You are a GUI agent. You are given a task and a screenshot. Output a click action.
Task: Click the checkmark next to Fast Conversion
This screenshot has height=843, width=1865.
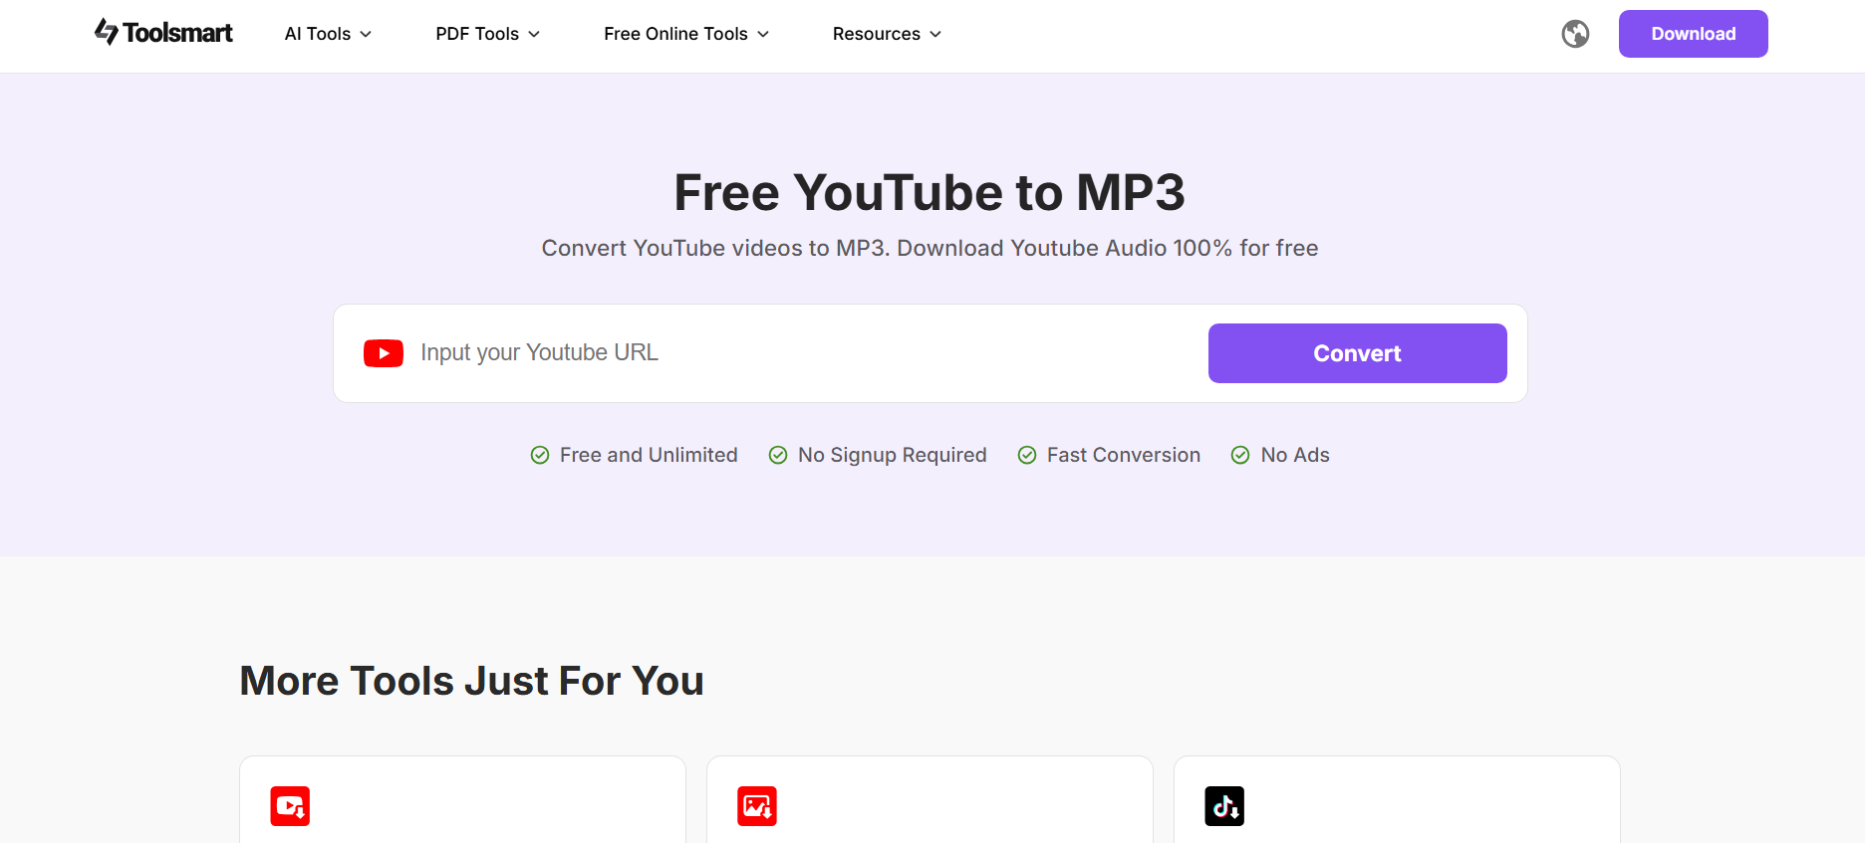(1027, 455)
